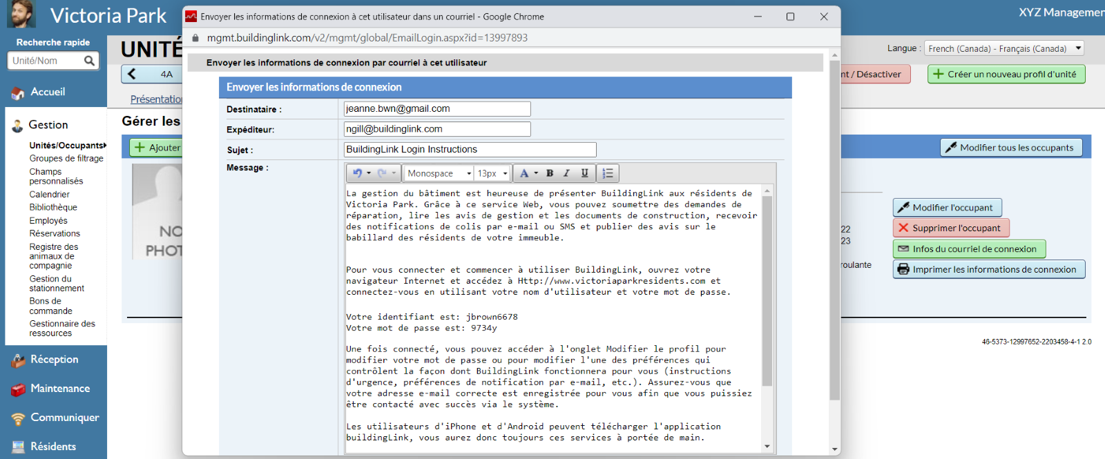Open Bons de commande
This screenshot has width=1105, height=459.
click(x=50, y=306)
